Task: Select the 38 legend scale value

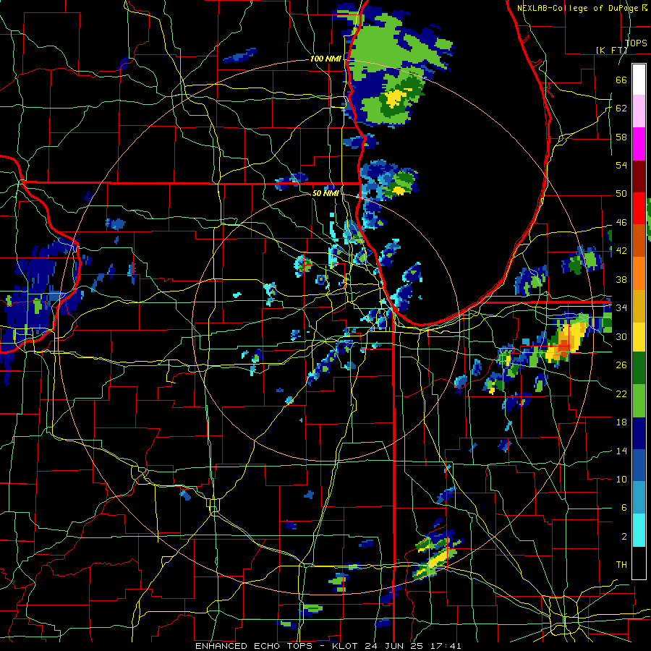Action: [621, 279]
